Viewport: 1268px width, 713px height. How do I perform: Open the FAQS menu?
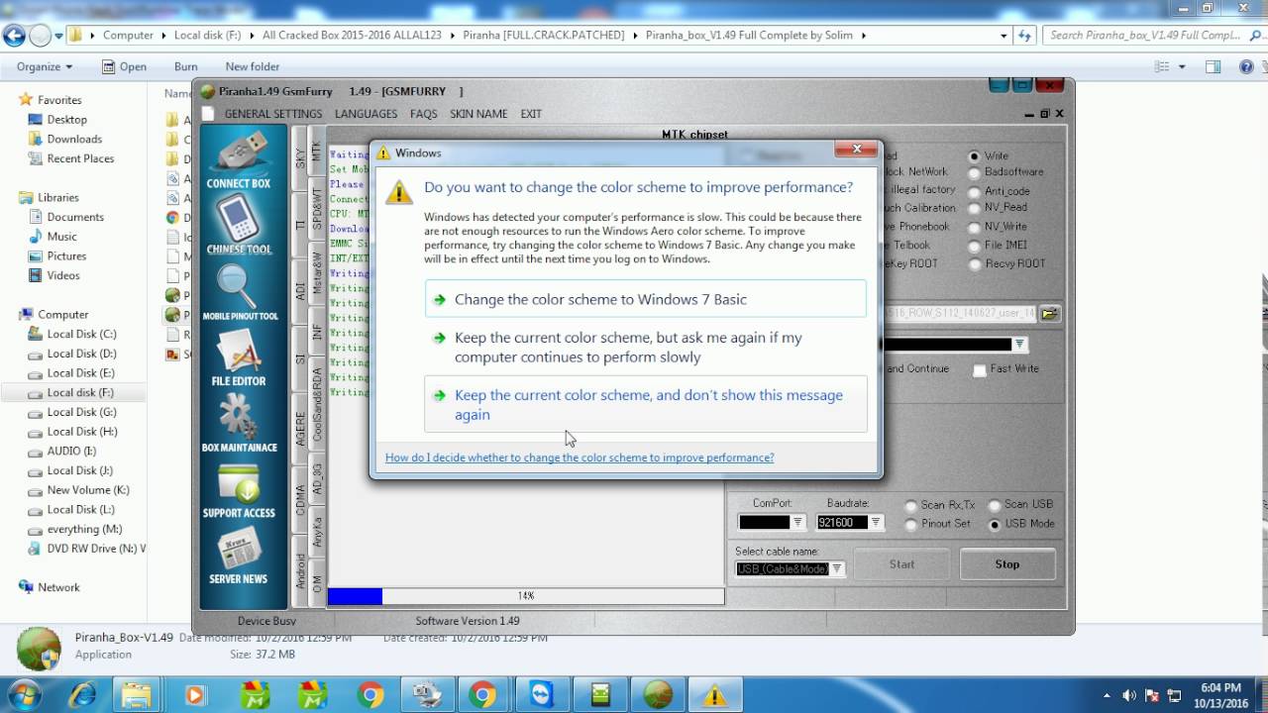tap(423, 114)
